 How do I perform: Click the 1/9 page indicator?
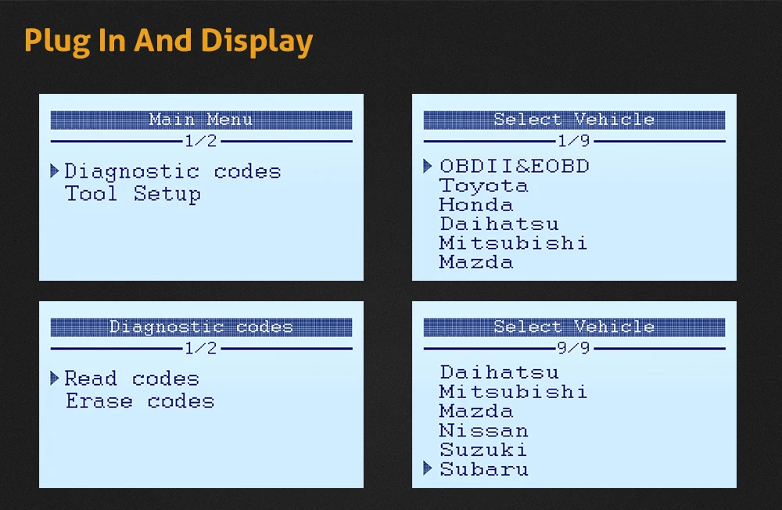pyautogui.click(x=574, y=142)
